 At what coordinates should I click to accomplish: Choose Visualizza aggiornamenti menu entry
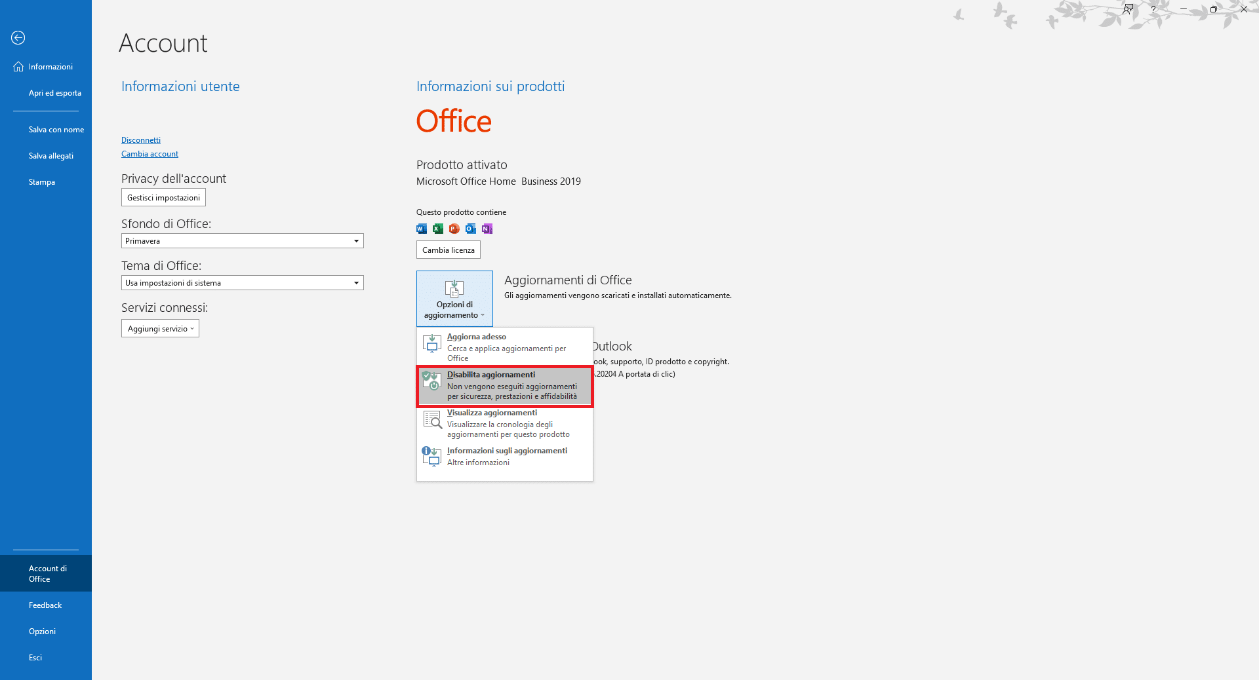coord(505,423)
